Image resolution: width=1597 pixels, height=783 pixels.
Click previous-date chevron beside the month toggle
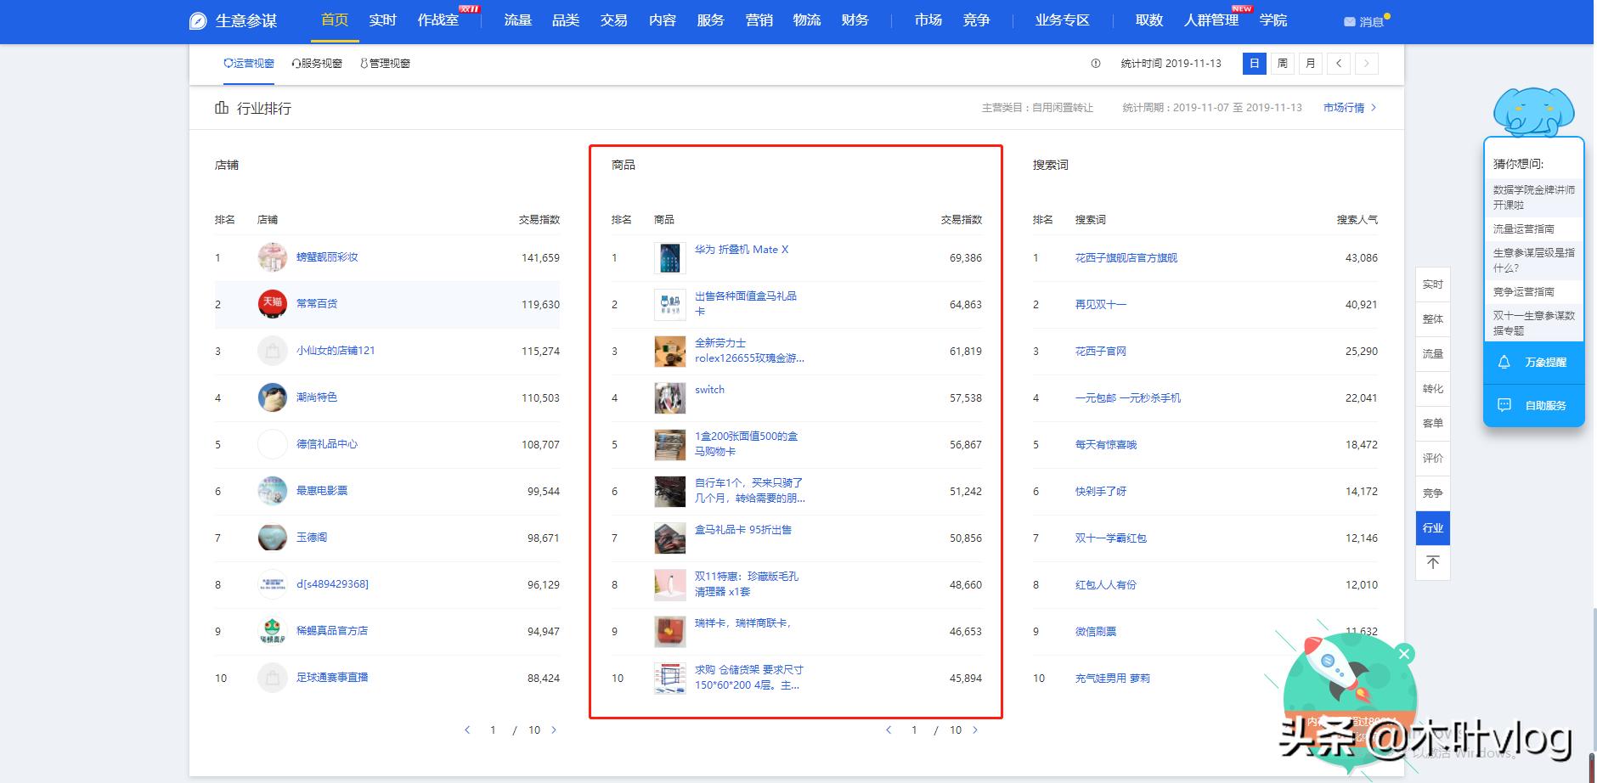coord(1340,63)
